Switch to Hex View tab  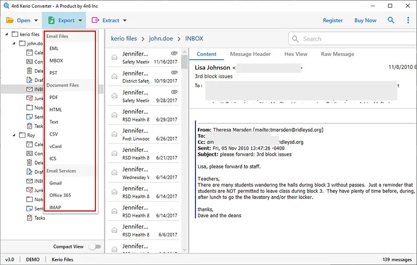(x=296, y=54)
